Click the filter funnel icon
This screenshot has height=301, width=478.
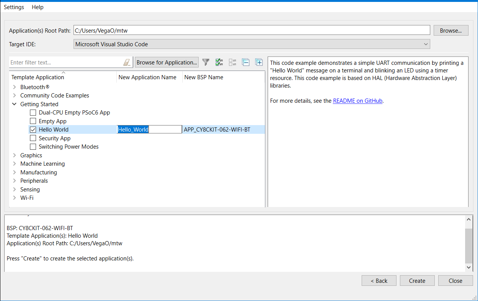click(206, 62)
